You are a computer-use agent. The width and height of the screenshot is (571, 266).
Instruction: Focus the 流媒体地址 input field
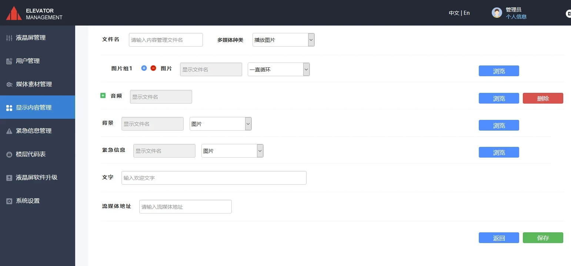[186, 206]
